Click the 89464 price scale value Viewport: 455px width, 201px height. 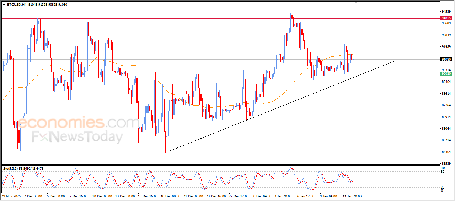446,82
